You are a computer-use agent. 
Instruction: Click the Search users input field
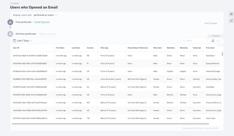pos(194,40)
